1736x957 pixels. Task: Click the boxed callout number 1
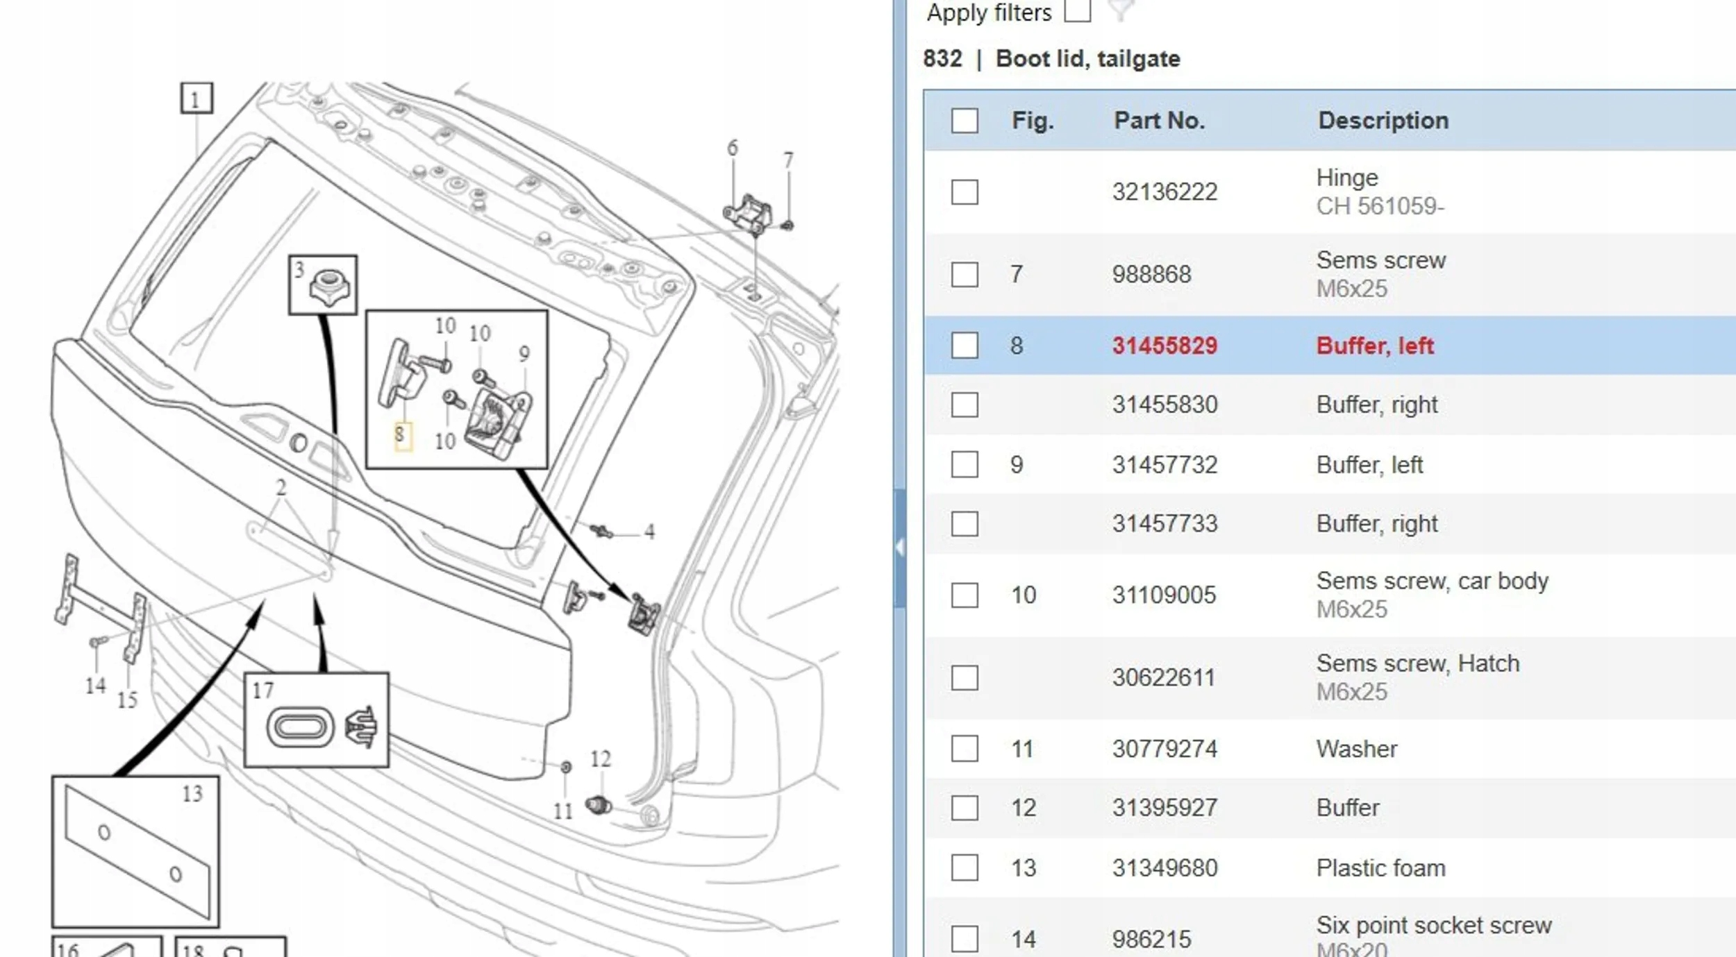pos(197,99)
